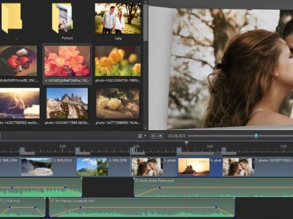Select the rocky mountains photo thumbnail
293x219 pixels.
67,103
